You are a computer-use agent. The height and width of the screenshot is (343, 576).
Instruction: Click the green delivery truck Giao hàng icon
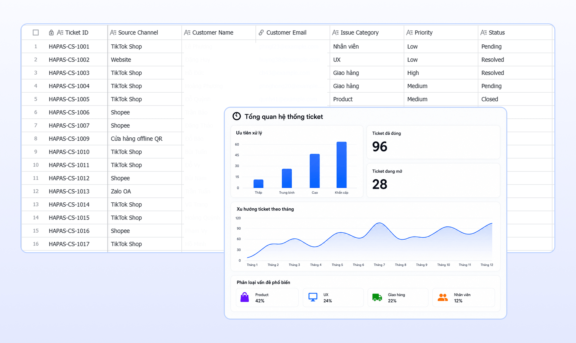pos(377,297)
